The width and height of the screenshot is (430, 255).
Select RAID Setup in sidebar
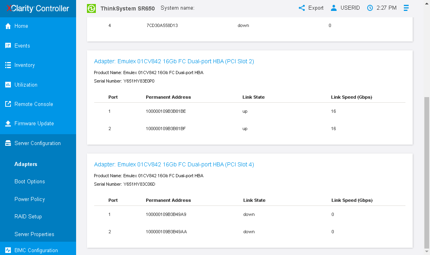28,217
